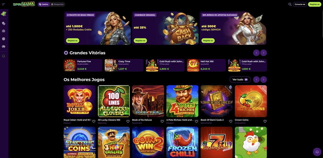
Task: Show next Grandes Vitórias with right arrow
Action: (x=264, y=53)
